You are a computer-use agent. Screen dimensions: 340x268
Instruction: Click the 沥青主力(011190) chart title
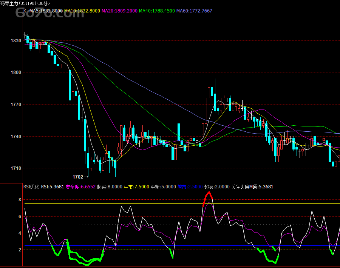(25, 3)
